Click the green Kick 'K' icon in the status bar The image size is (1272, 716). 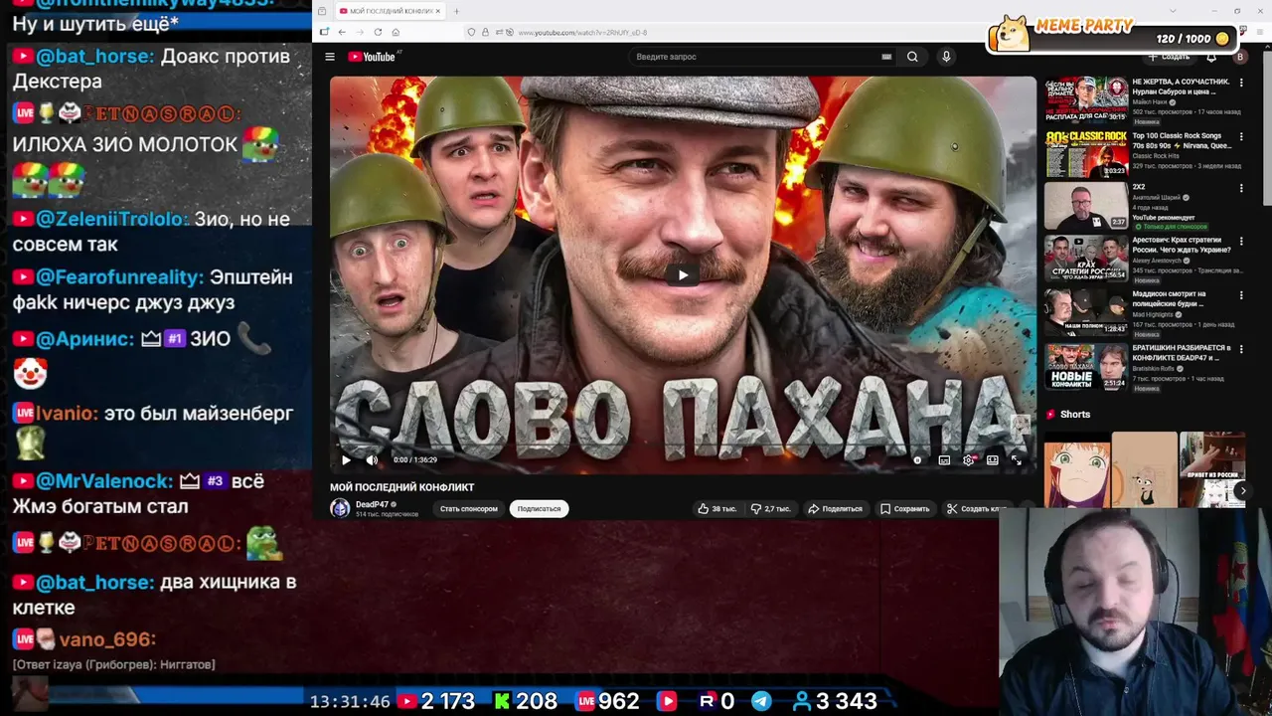pyautogui.click(x=502, y=701)
